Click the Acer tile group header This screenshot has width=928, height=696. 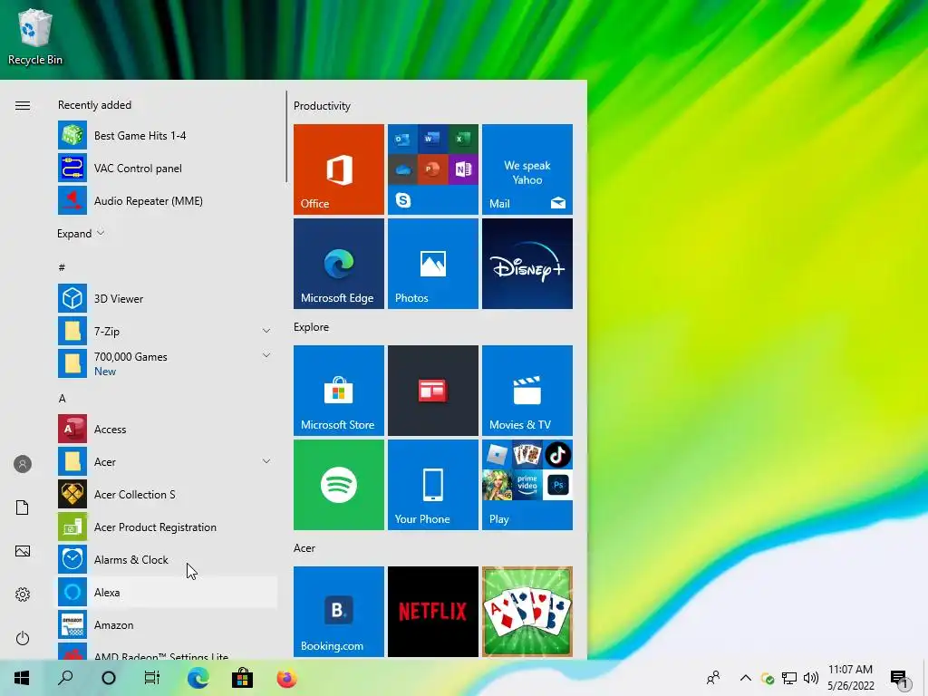304,548
